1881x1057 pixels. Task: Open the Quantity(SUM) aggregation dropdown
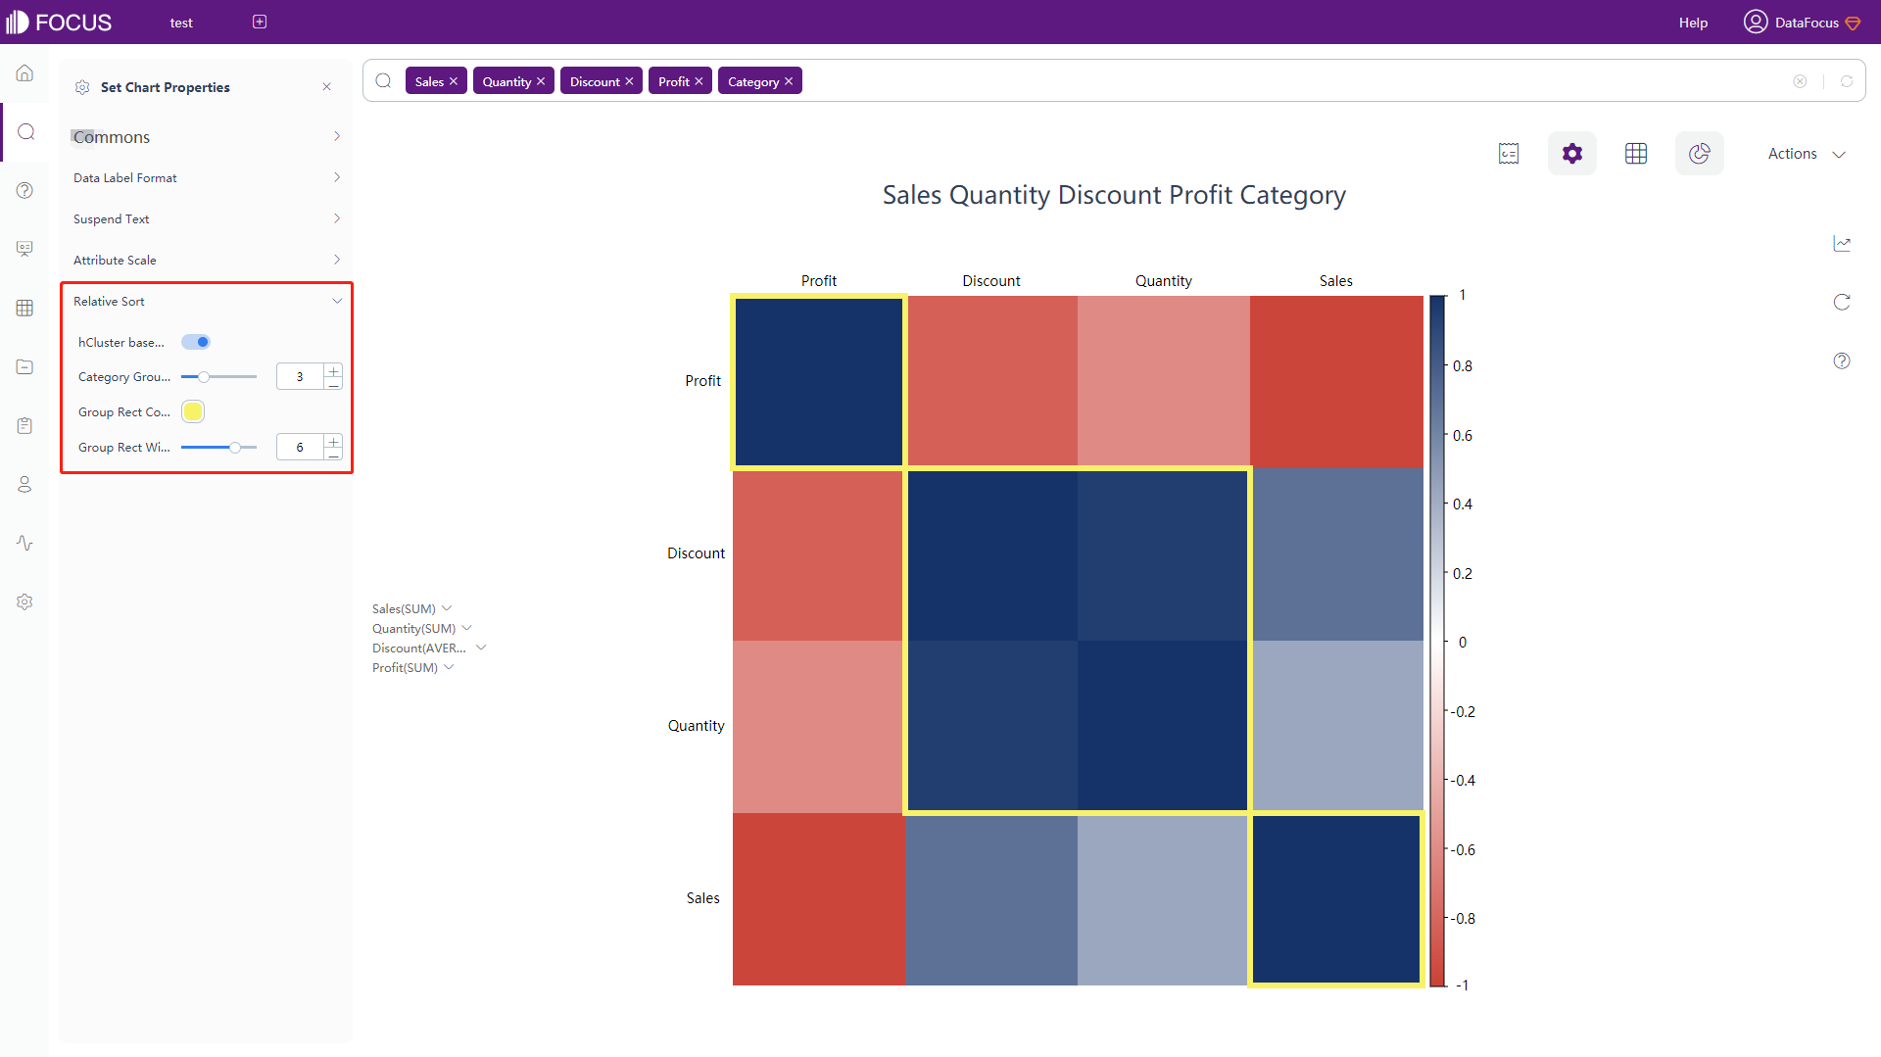[466, 628]
